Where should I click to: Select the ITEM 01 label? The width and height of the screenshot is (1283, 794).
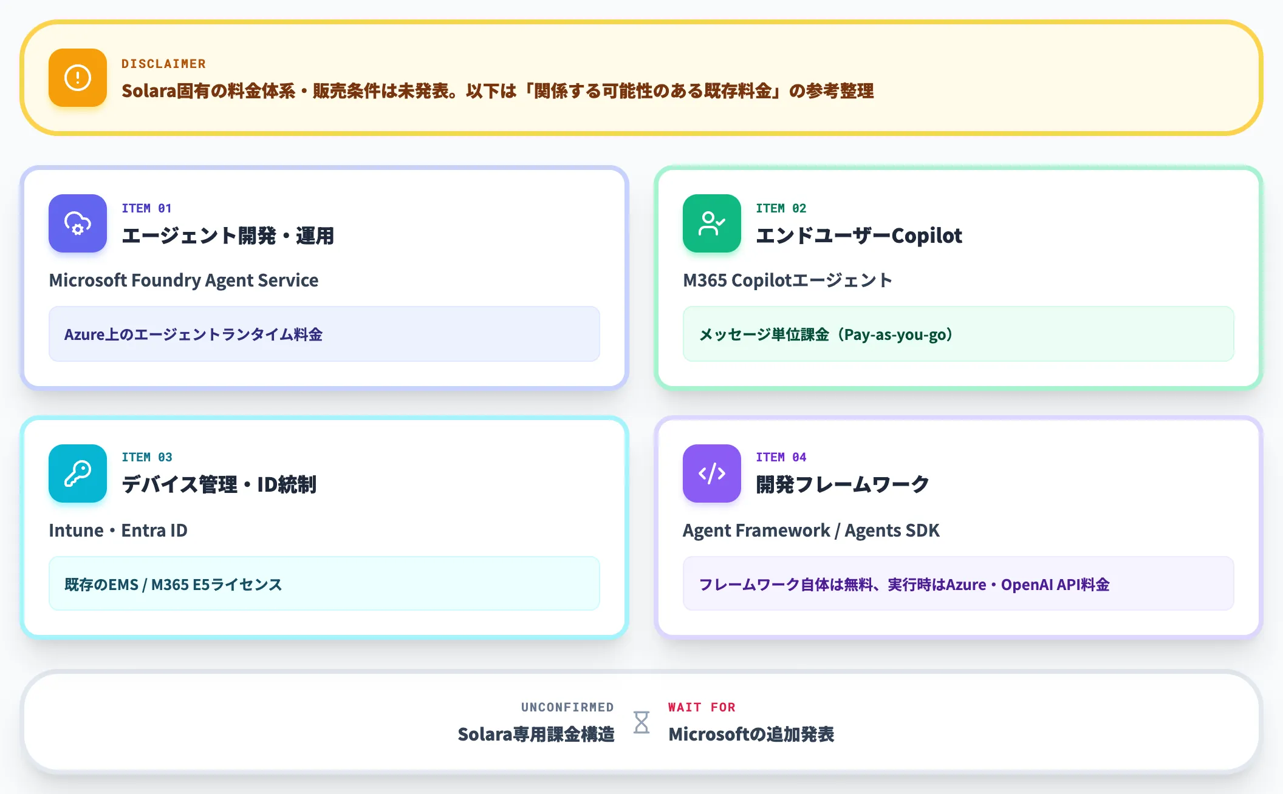coord(146,208)
